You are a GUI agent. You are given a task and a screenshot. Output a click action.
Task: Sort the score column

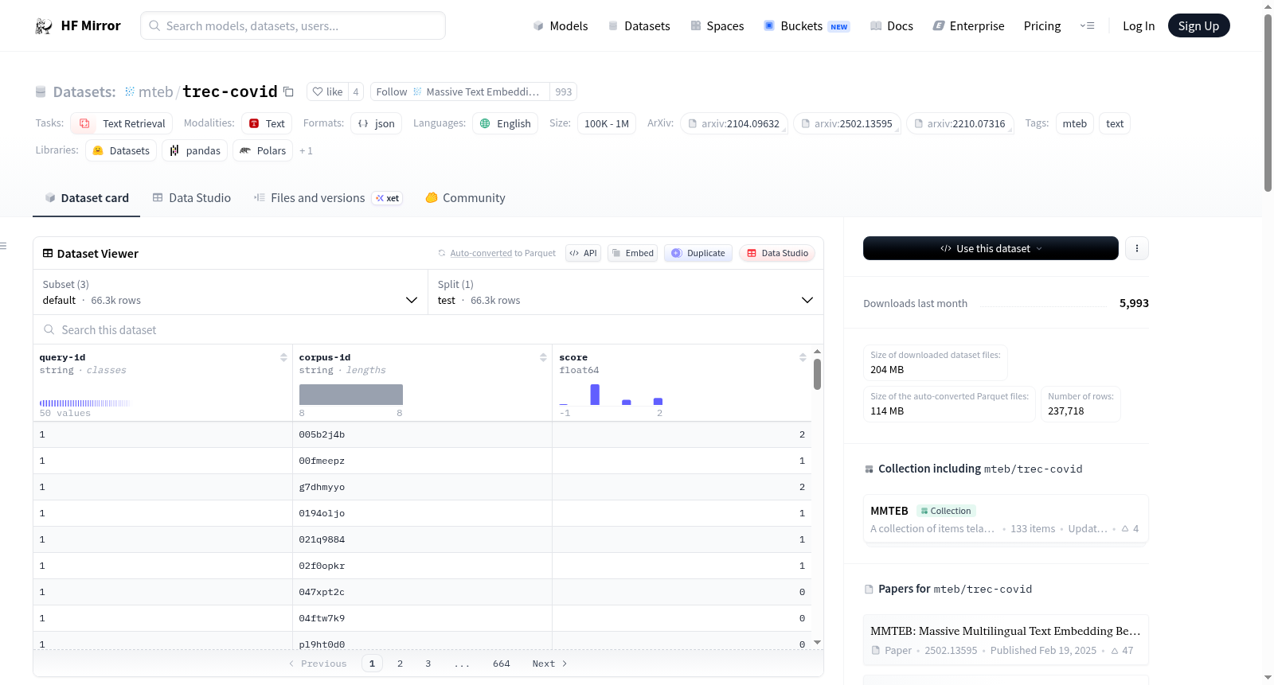(x=803, y=357)
